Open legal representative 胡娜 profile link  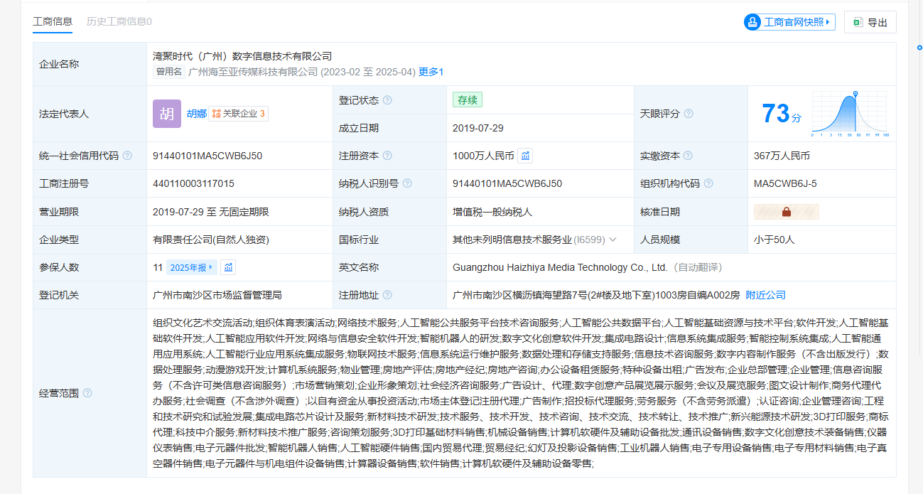(197, 114)
